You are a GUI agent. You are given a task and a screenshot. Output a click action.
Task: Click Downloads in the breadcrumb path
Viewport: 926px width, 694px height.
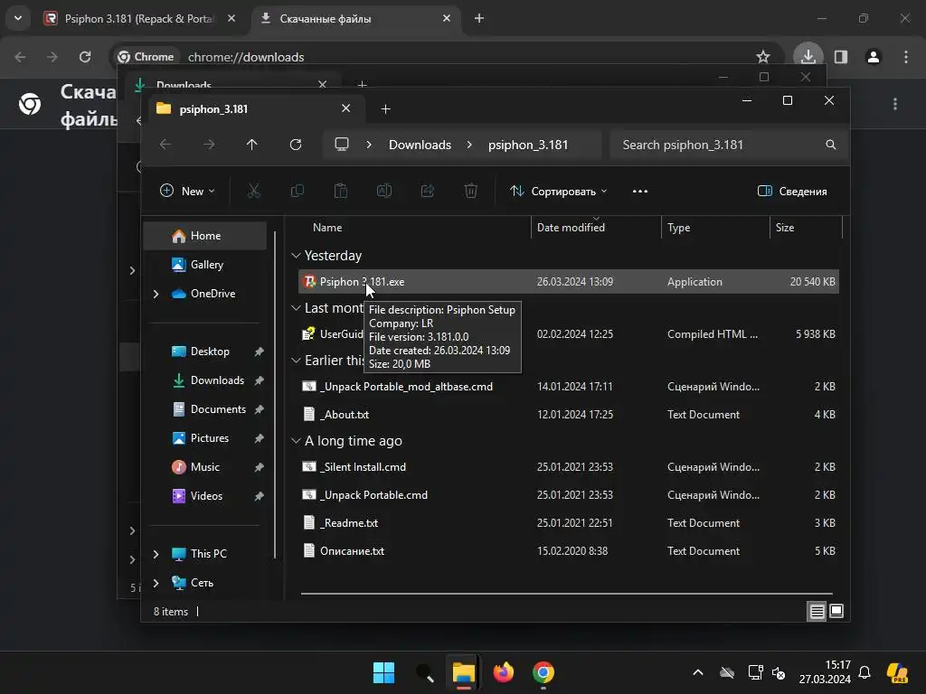coord(420,145)
